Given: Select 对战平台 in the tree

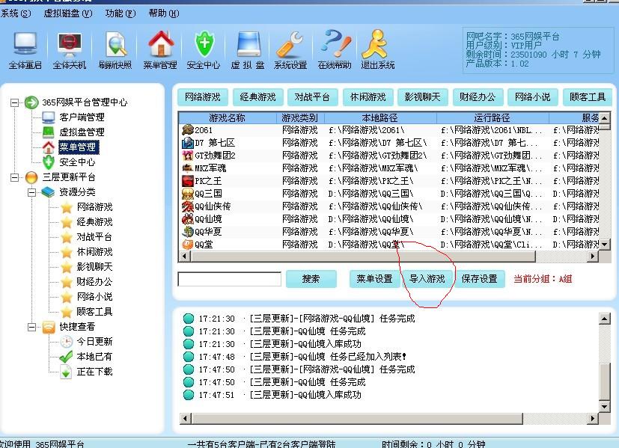Looking at the screenshot, I should click(x=94, y=237).
